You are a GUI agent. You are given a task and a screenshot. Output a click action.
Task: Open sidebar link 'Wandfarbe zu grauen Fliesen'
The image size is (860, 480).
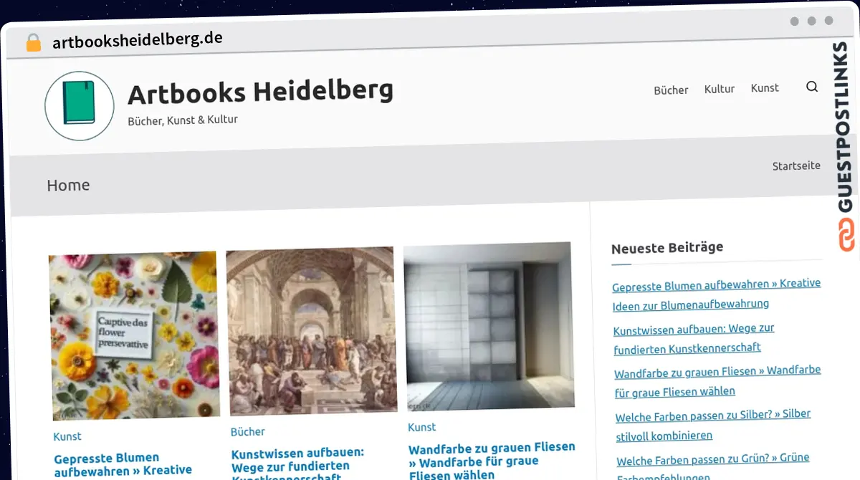coord(717,381)
